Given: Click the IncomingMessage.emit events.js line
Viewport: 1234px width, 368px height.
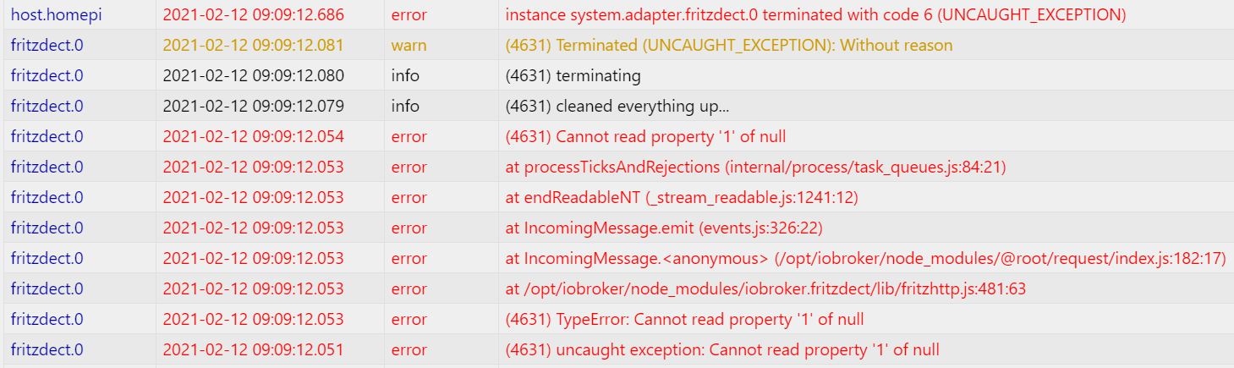Looking at the screenshot, I should click(664, 228).
